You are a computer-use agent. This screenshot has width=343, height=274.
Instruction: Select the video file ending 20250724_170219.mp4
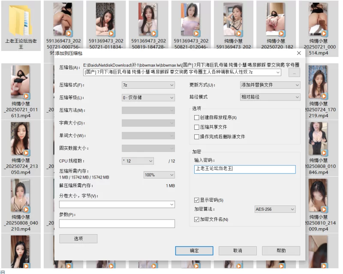pyautogui.click(x=319, y=81)
